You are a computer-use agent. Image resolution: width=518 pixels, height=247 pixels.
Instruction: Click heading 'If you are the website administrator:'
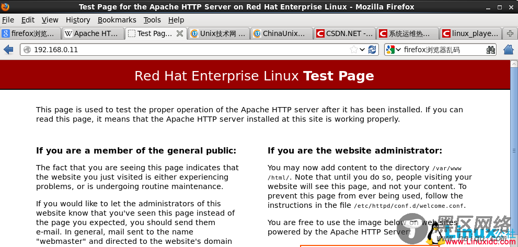(355, 151)
